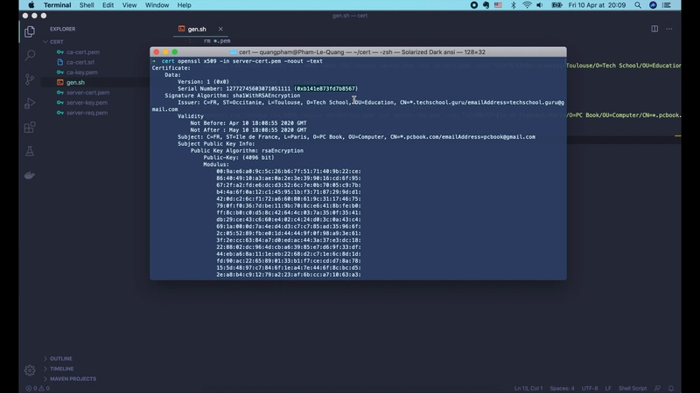Open server-cert.pem in the file tree
Image resolution: width=700 pixels, height=393 pixels.
tap(87, 92)
